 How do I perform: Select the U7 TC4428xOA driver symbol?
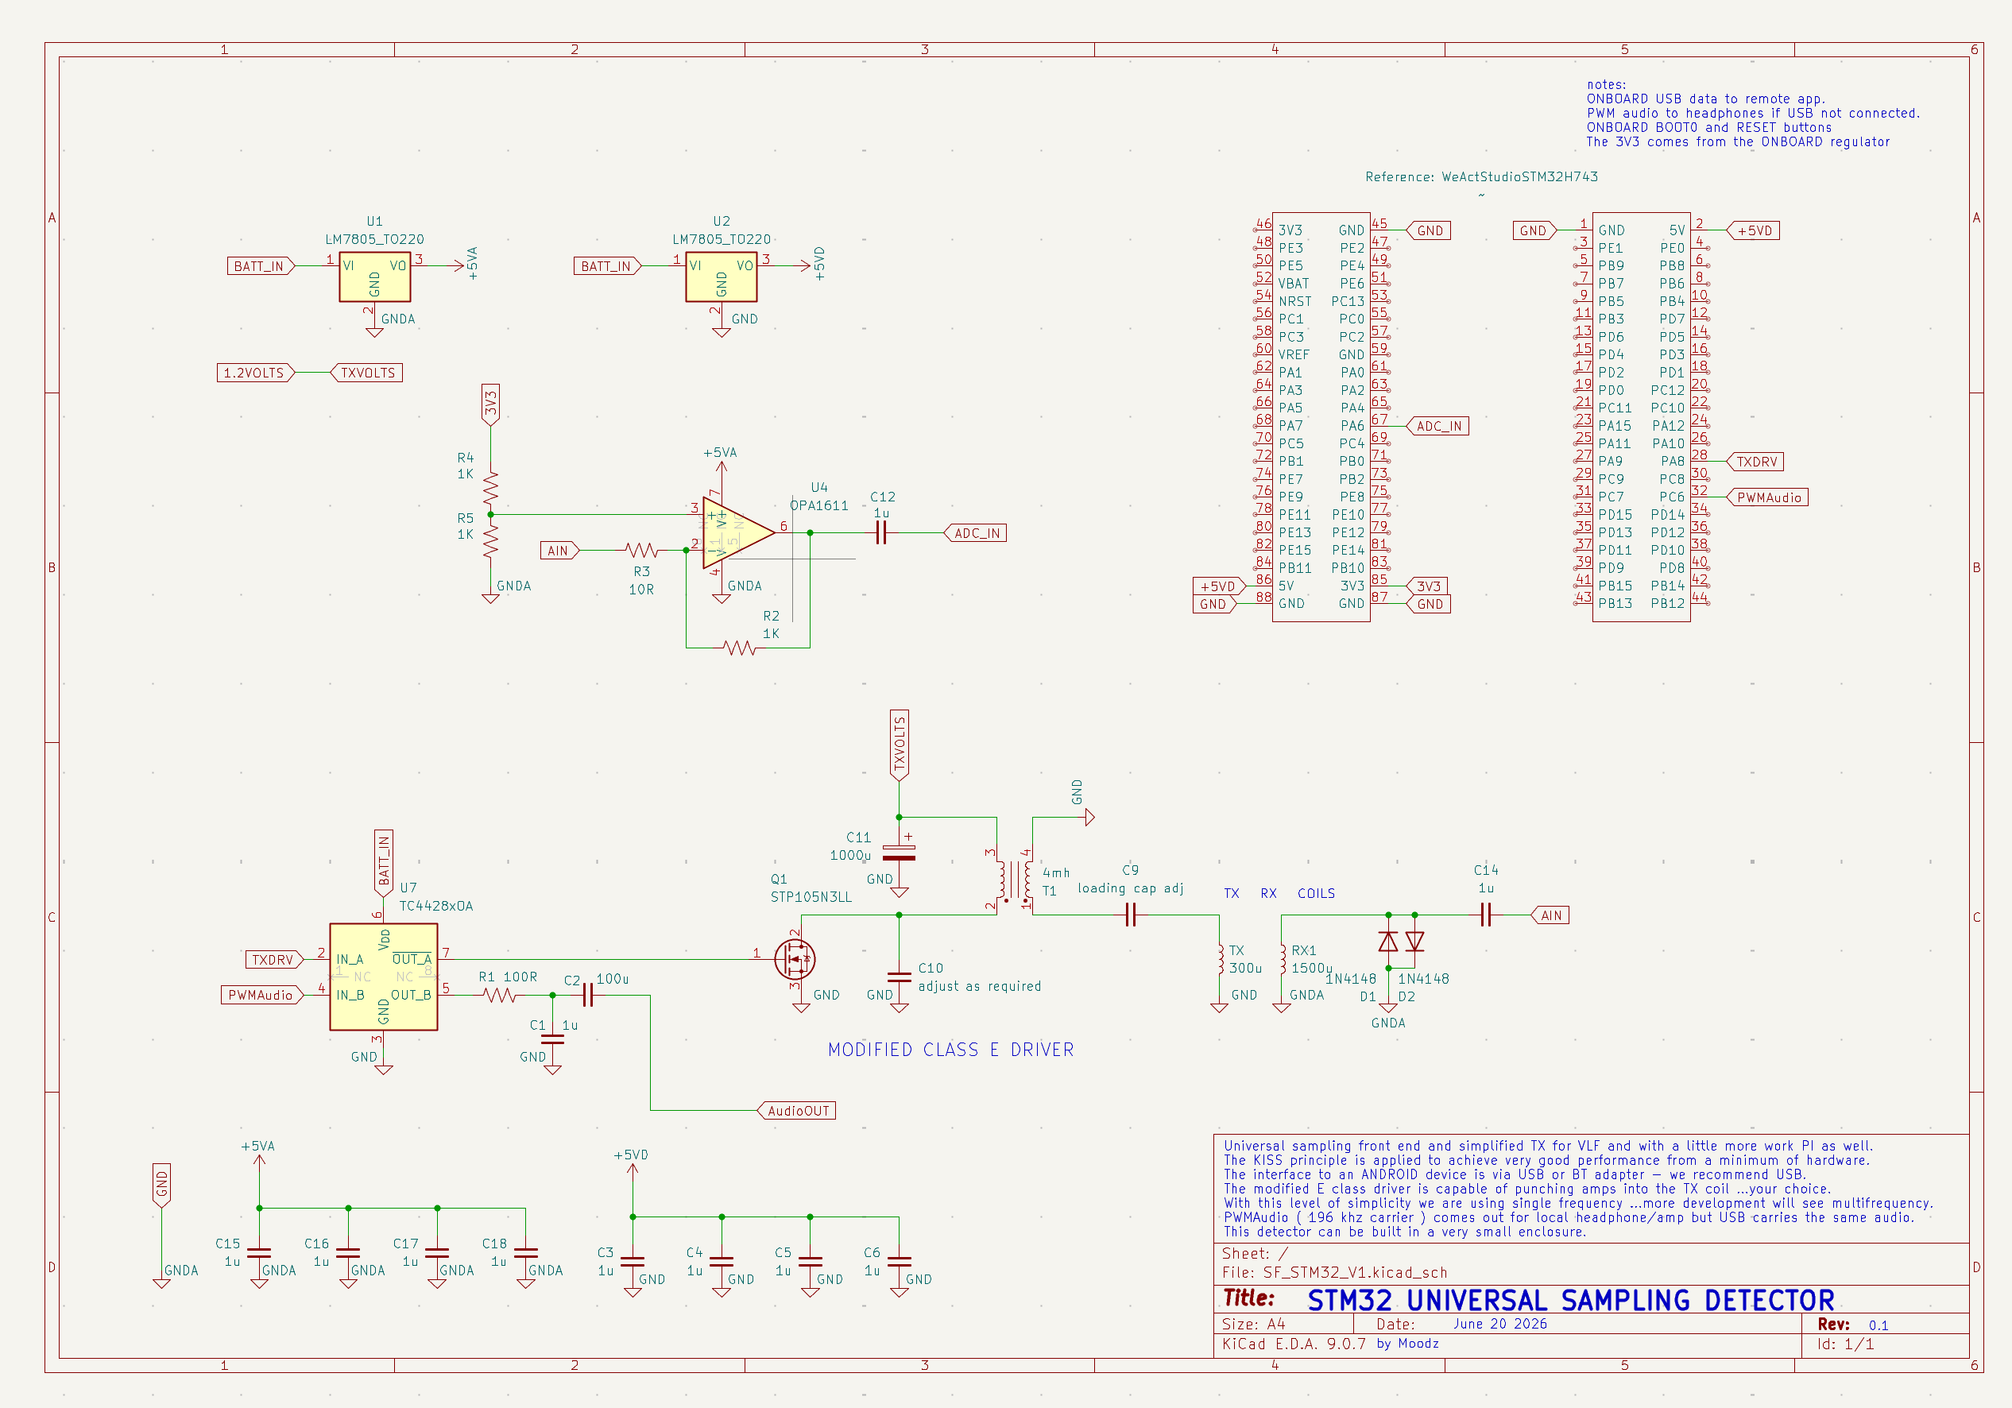click(x=383, y=976)
